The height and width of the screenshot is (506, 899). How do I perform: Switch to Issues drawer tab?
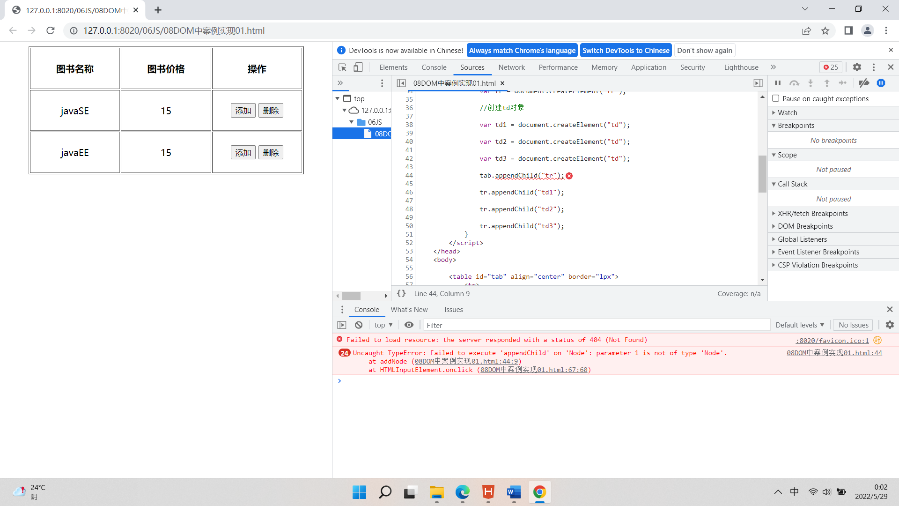click(453, 309)
